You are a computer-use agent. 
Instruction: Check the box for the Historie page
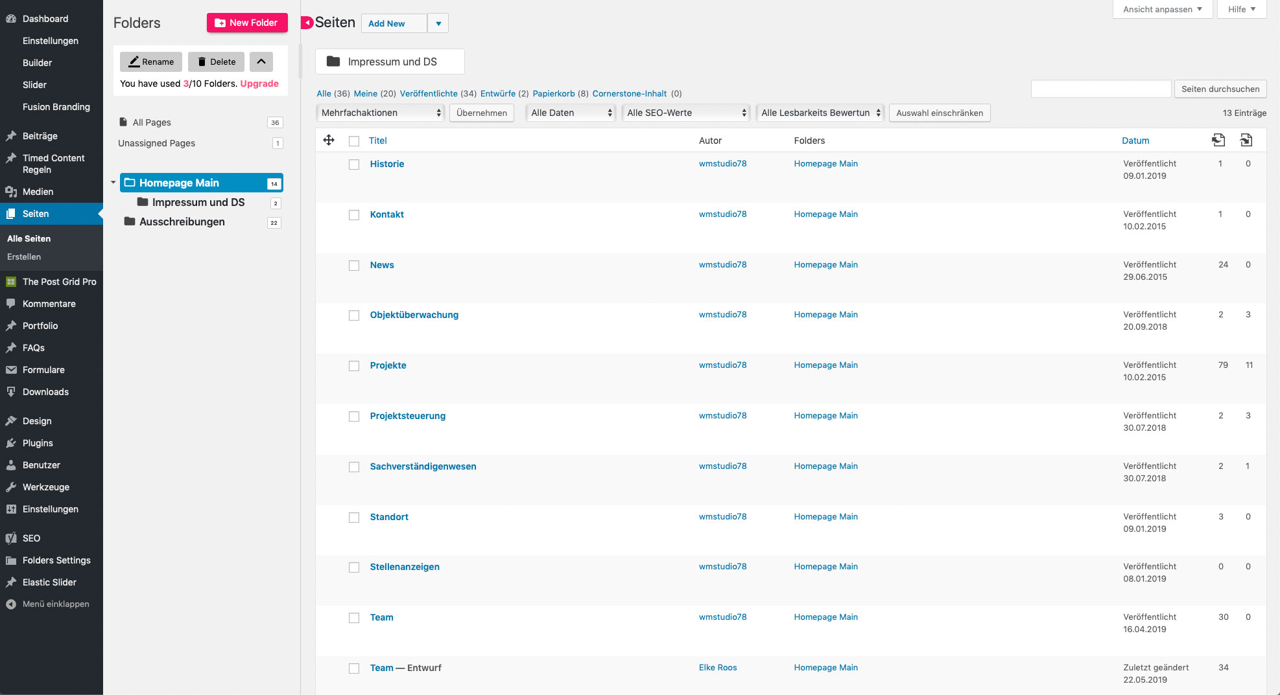(x=354, y=165)
